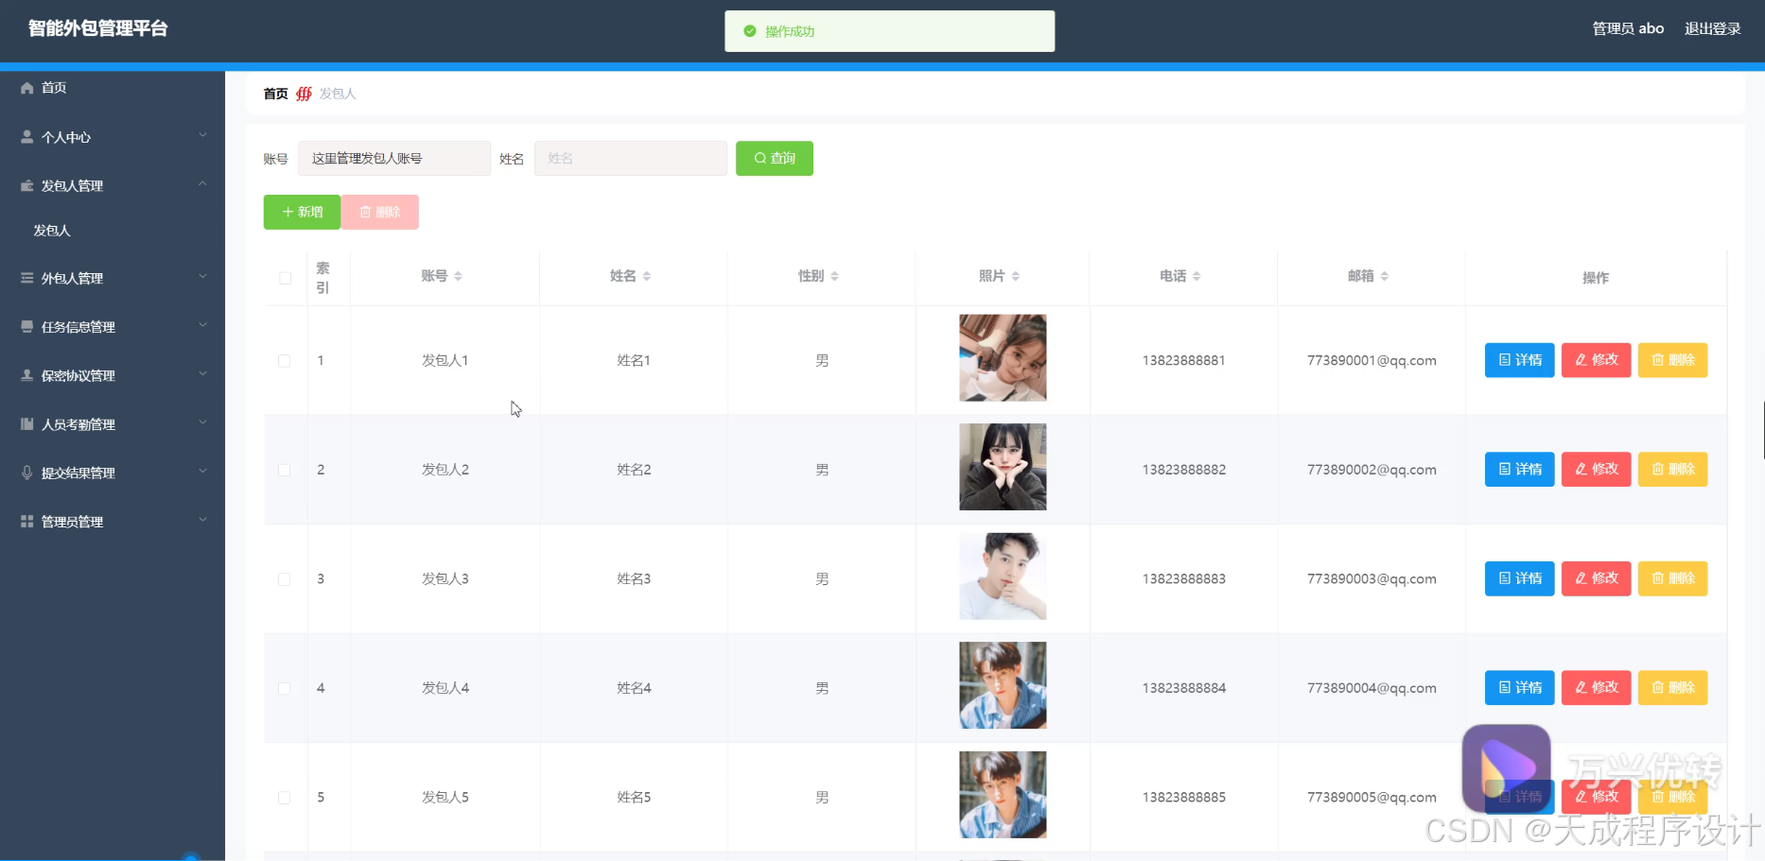Click the 个人中心 user icon in sidebar
Image resolution: width=1765 pixels, height=861 pixels.
click(x=26, y=136)
